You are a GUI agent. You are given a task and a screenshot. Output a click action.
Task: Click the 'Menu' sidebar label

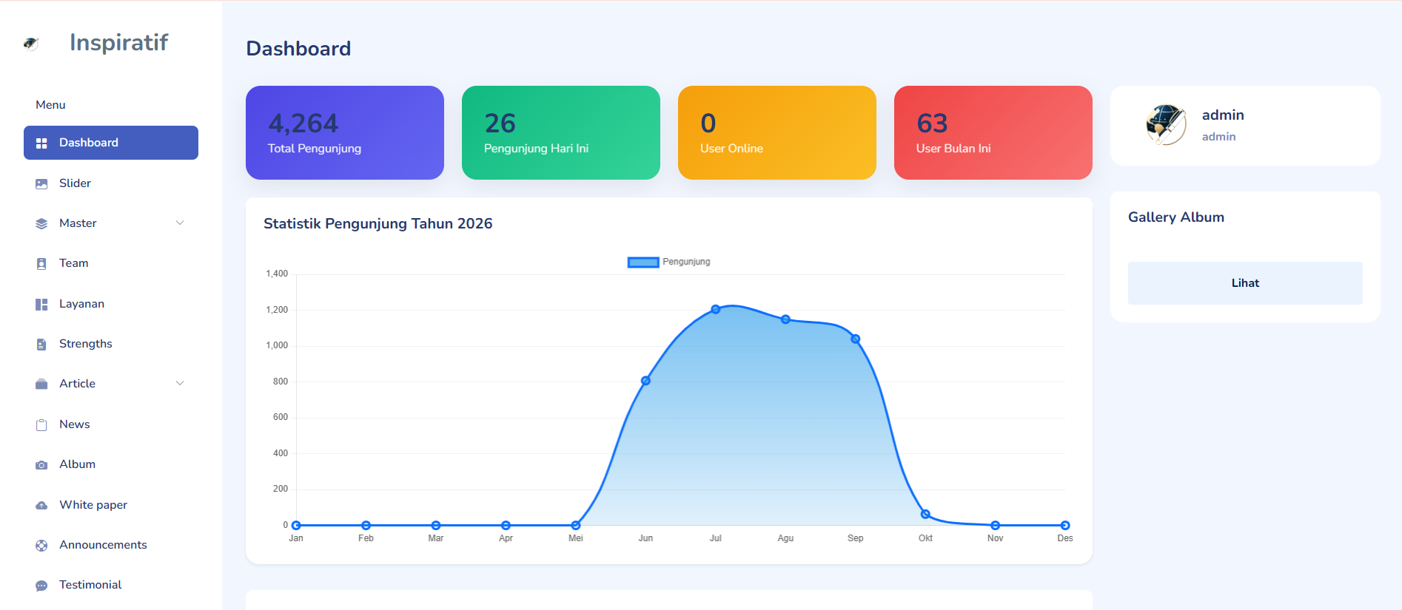pyautogui.click(x=50, y=105)
